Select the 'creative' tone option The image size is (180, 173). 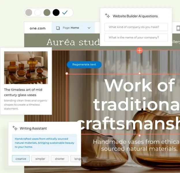(x=21, y=159)
